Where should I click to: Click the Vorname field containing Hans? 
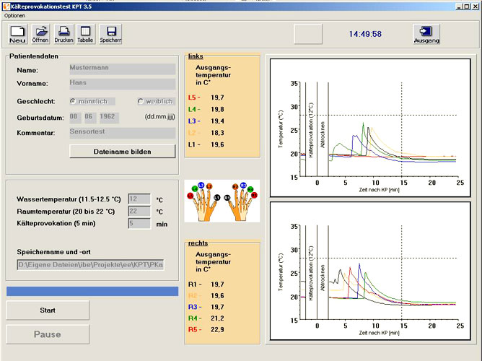click(x=122, y=84)
